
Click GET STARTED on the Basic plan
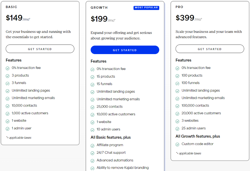tap(40, 49)
